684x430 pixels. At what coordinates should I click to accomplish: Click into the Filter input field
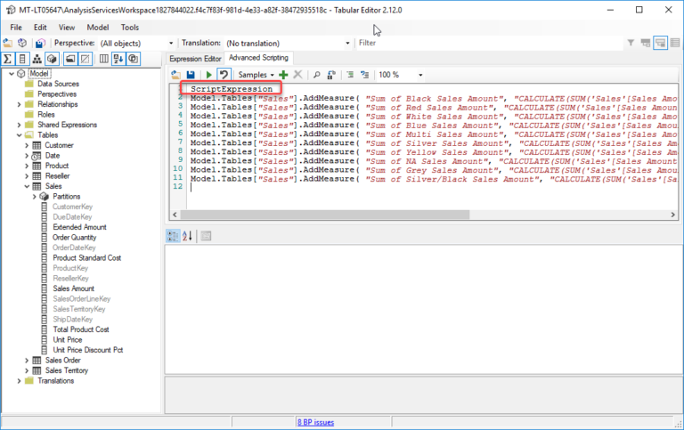coord(490,43)
